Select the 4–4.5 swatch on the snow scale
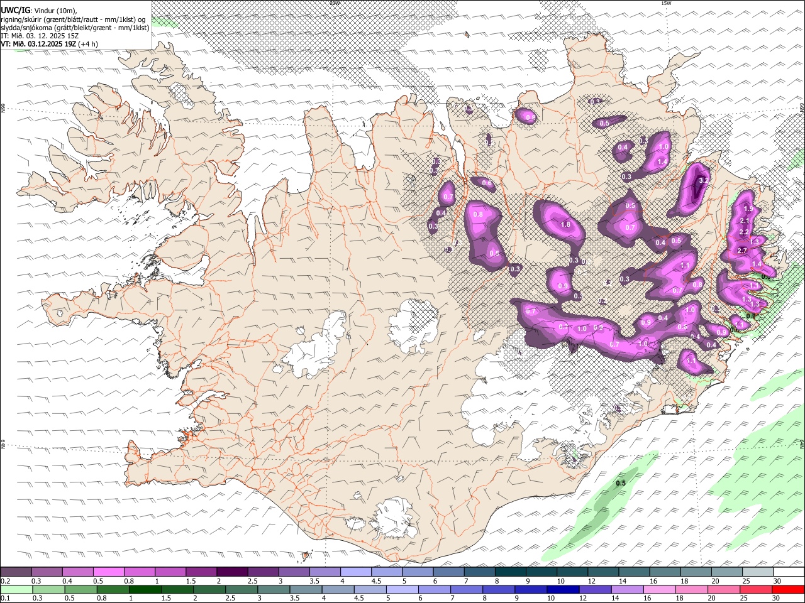 (356, 572)
